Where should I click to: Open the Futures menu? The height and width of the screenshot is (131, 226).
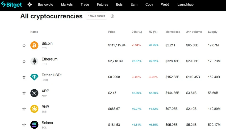(102, 5)
